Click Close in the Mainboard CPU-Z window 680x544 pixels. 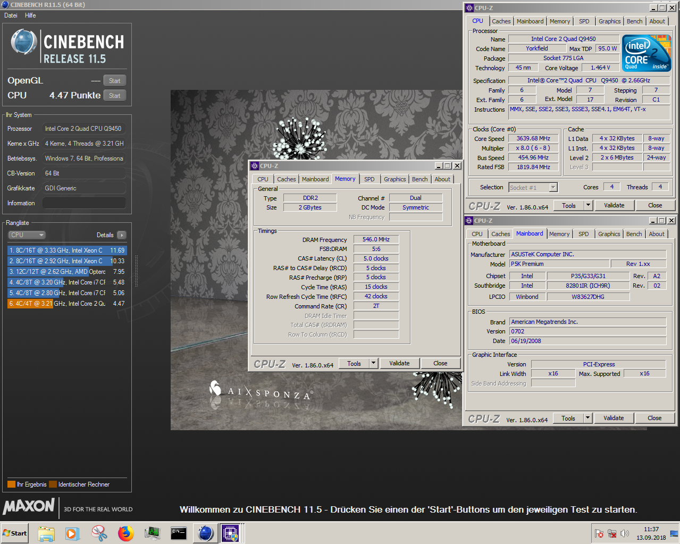click(x=654, y=418)
